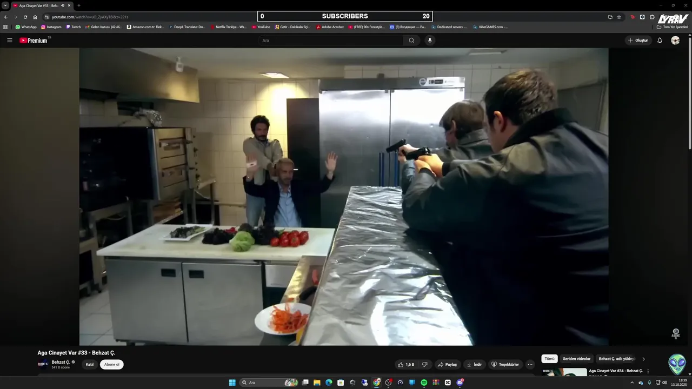This screenshot has height=389, width=692.
Task: Reload the page in browser toolbar
Action: click(x=25, y=17)
